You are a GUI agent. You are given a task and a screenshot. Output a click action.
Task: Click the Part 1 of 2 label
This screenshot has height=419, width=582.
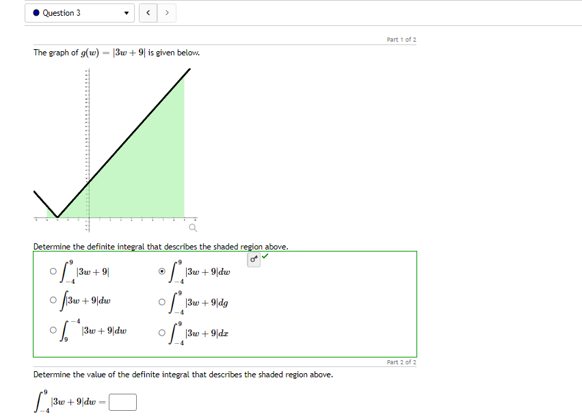point(401,39)
